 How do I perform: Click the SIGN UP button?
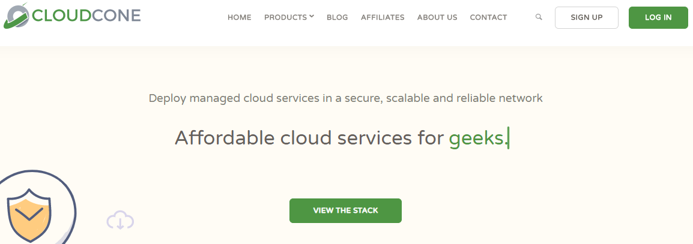587,17
